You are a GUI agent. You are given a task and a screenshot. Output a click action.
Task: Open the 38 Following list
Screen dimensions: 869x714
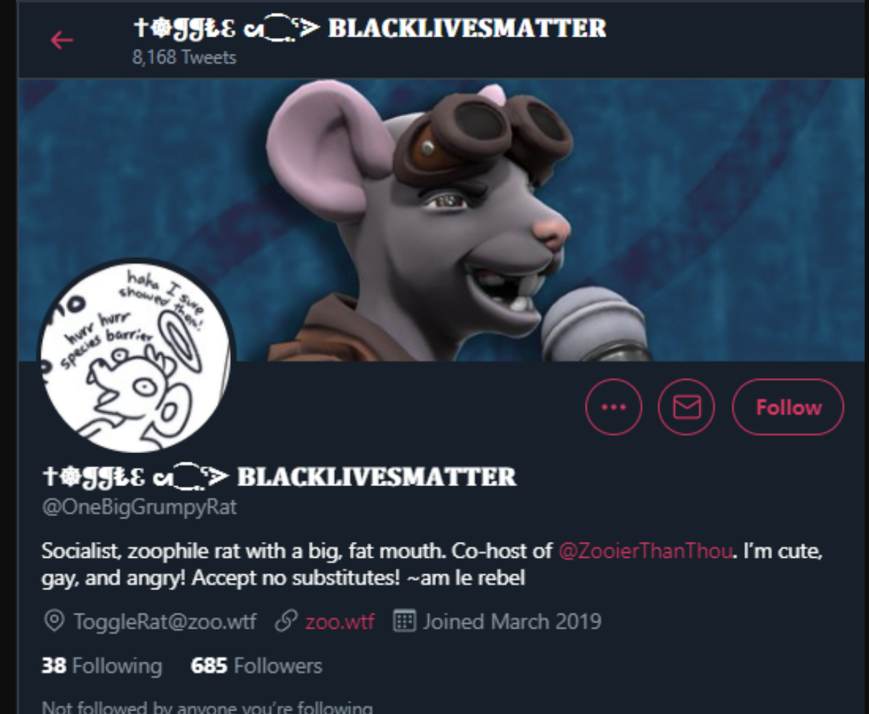tap(102, 666)
